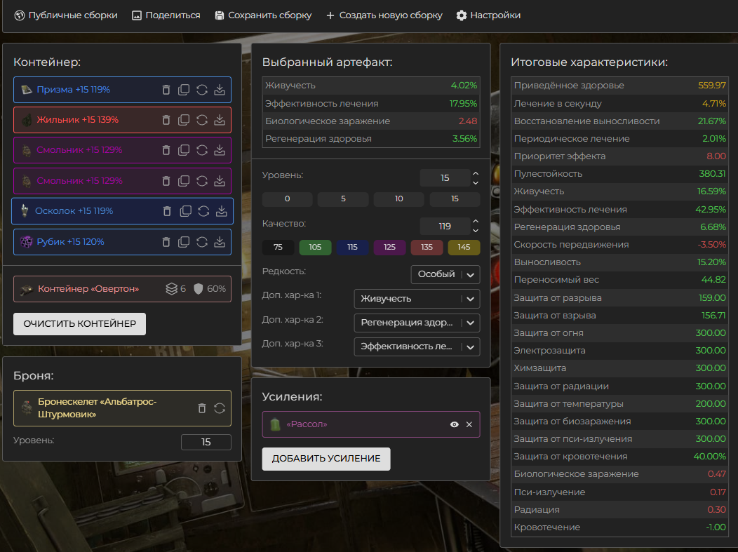Screen dimensions: 738x552
Task: Click the armor Уровень input field
Action: (x=206, y=443)
